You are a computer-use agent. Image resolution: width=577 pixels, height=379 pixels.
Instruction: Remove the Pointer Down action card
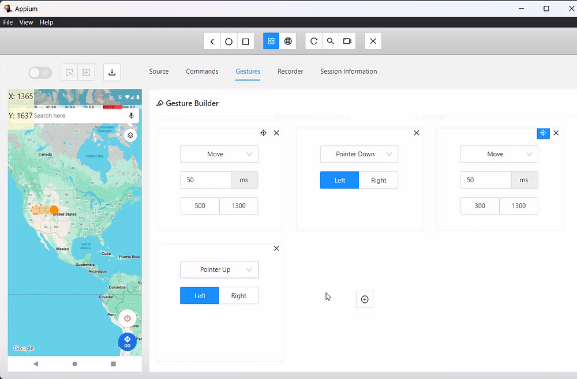pyautogui.click(x=416, y=133)
